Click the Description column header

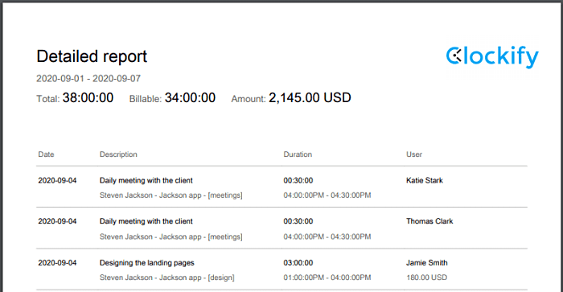(118, 154)
